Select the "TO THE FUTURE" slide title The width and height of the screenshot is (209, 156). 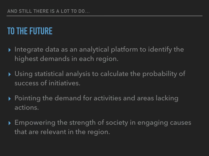click(30, 31)
